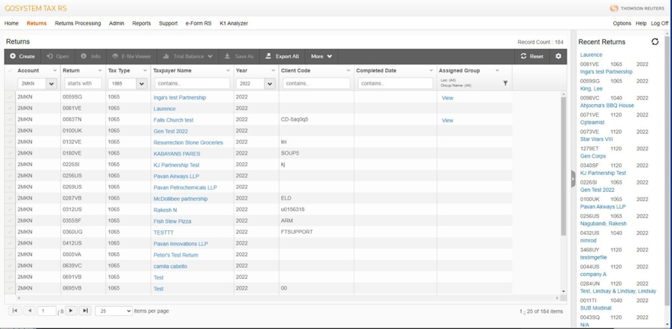Refresh the Recent Returns panel
The width and height of the screenshot is (672, 329).
coord(655,42)
